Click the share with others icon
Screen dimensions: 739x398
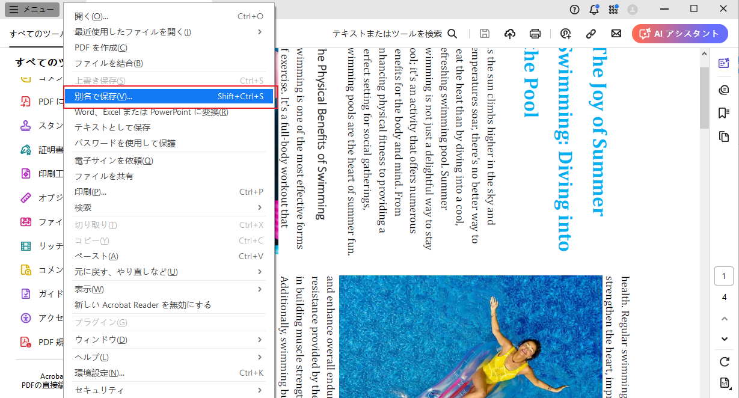pos(565,34)
